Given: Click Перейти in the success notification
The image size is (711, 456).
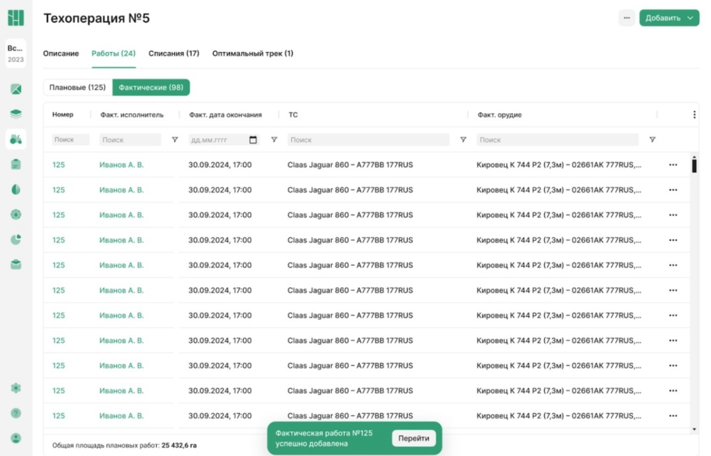Looking at the screenshot, I should click(414, 438).
